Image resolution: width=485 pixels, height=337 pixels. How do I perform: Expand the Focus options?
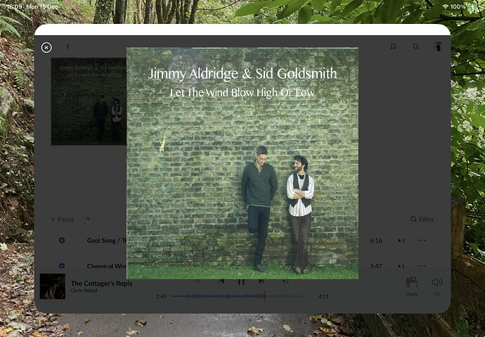point(63,219)
